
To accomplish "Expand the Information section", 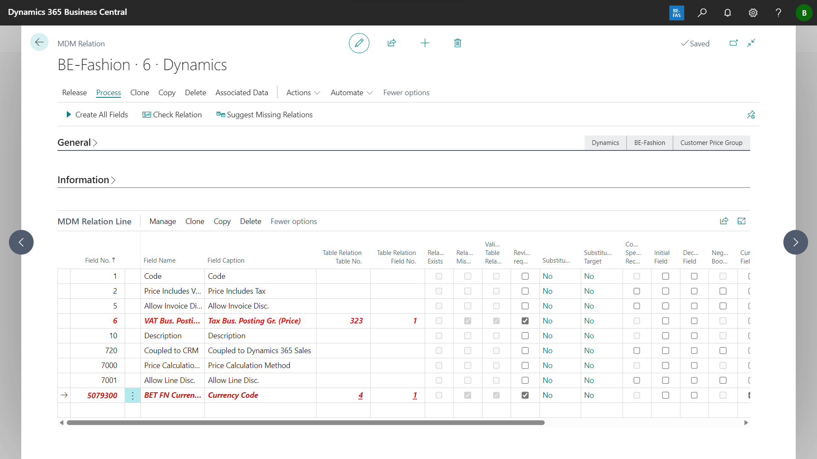I will [x=86, y=180].
